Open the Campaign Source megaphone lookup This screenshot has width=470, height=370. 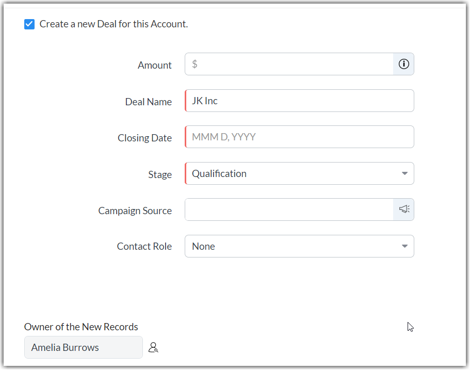pyautogui.click(x=404, y=210)
